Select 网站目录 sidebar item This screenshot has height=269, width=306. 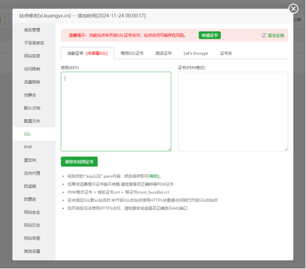tap(34, 56)
